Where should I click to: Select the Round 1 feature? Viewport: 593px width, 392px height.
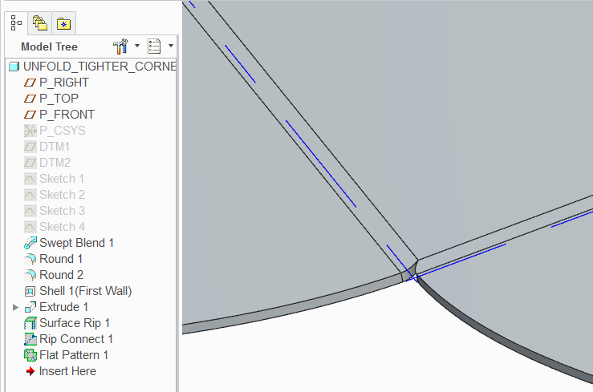tap(61, 259)
